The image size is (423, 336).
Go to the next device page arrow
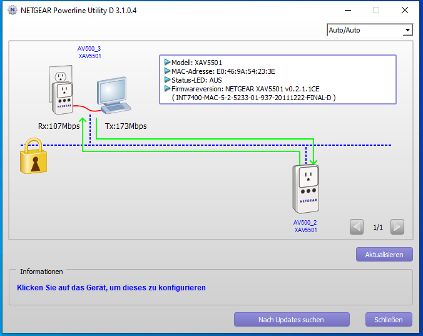(397, 227)
